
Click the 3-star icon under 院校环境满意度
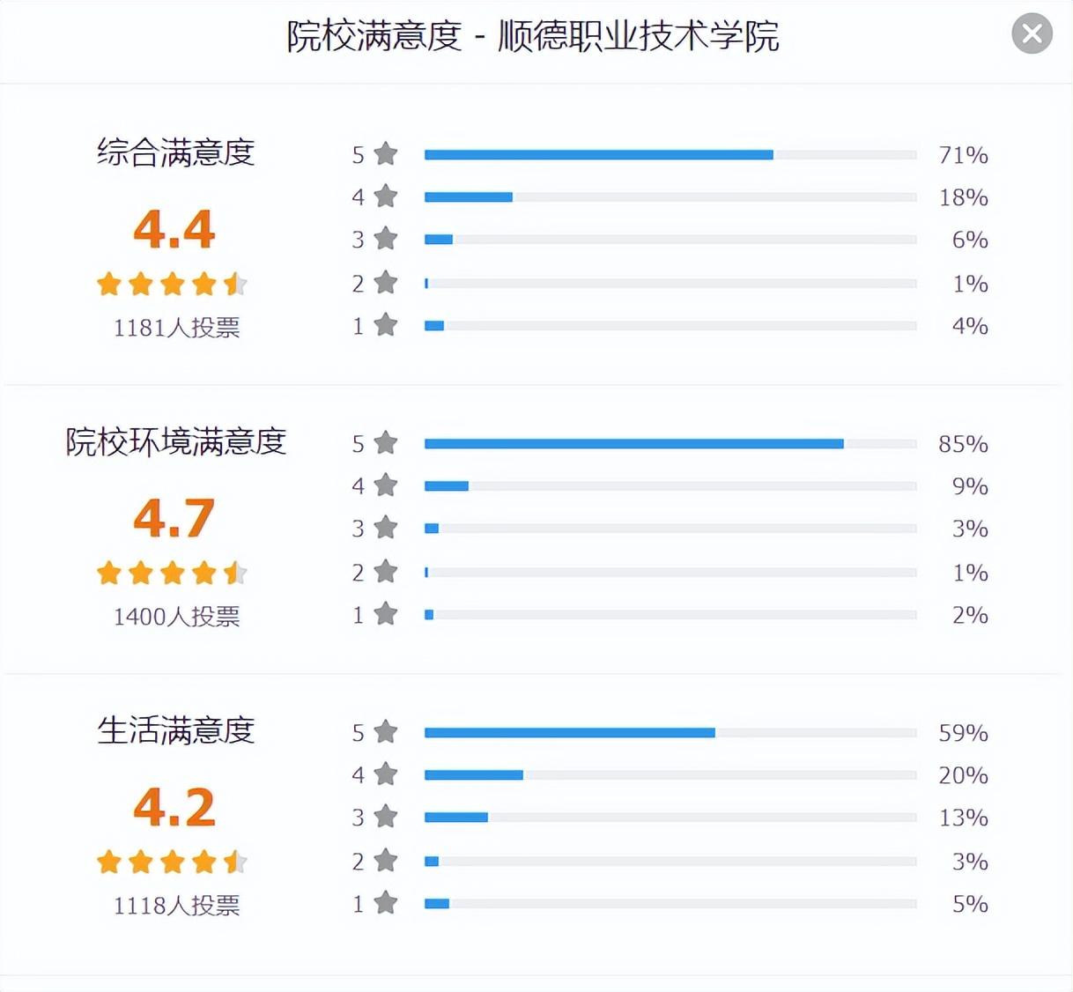(x=386, y=528)
